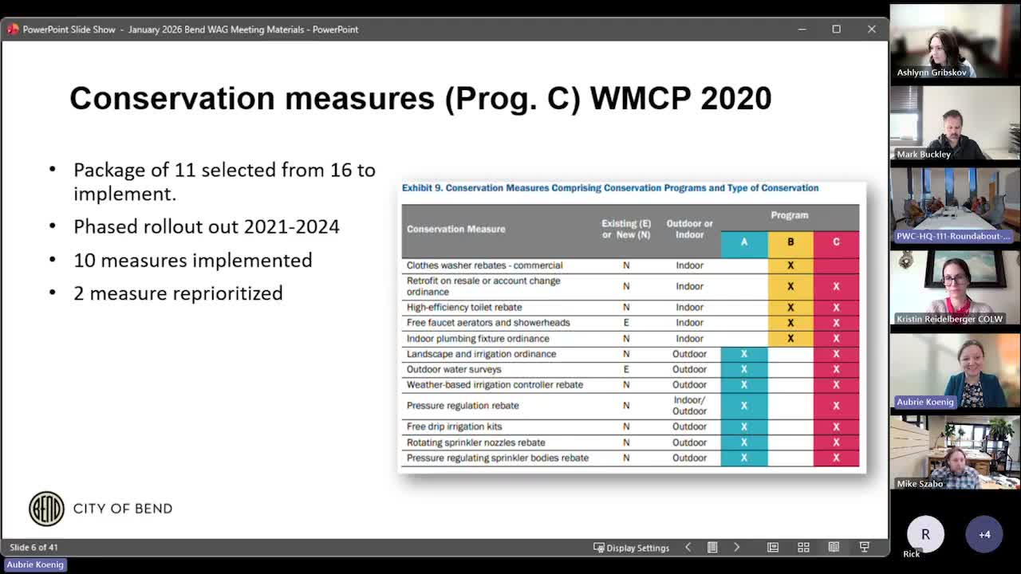Advance with the next slide arrow icon
This screenshot has height=574, width=1021.
(x=737, y=547)
